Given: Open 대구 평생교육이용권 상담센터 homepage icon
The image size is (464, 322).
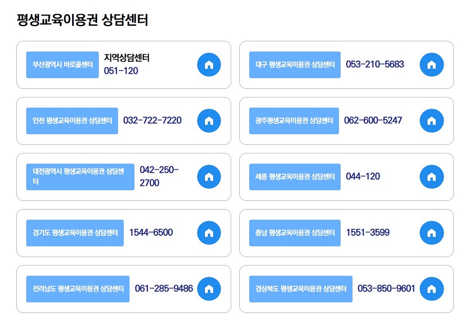Looking at the screenshot, I should [x=432, y=64].
